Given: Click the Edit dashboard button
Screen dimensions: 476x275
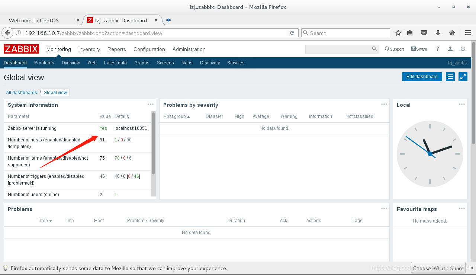Looking at the screenshot, I should [x=422, y=77].
